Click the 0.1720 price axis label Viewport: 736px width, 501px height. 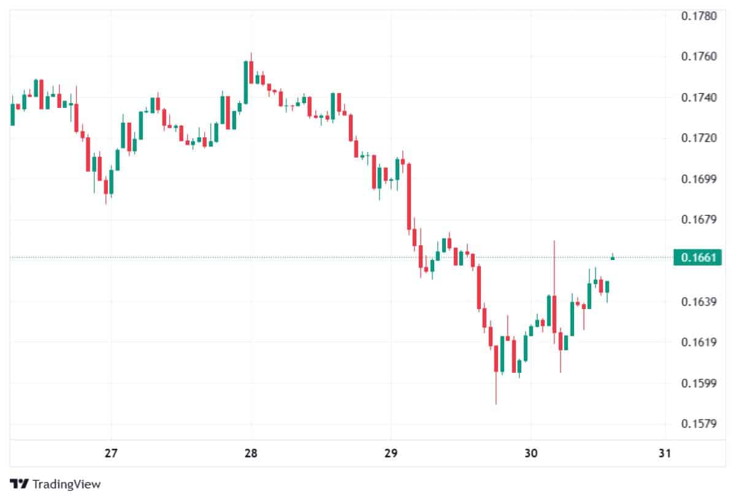tap(699, 139)
